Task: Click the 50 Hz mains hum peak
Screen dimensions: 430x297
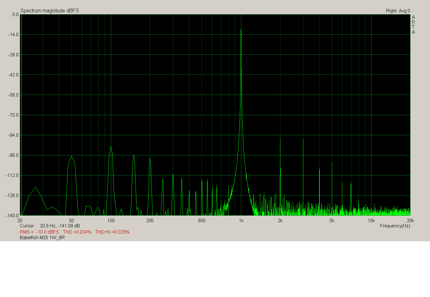Action: click(x=71, y=156)
